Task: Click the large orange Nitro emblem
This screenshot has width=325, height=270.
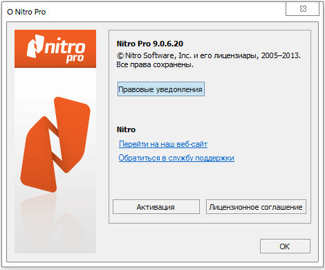Action: tap(55, 145)
